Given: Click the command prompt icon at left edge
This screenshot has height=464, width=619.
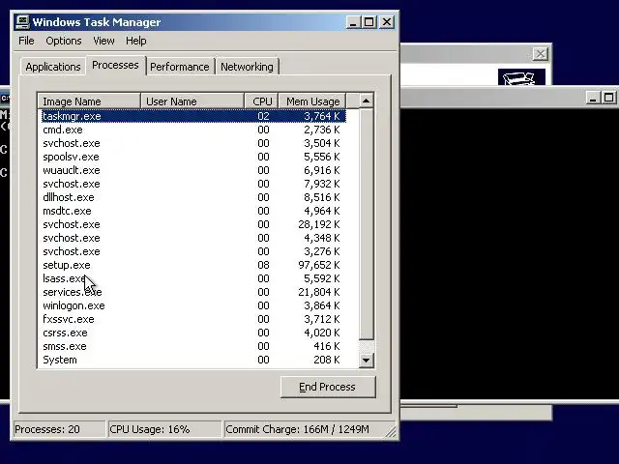Looking at the screenshot, I should 5,99.
